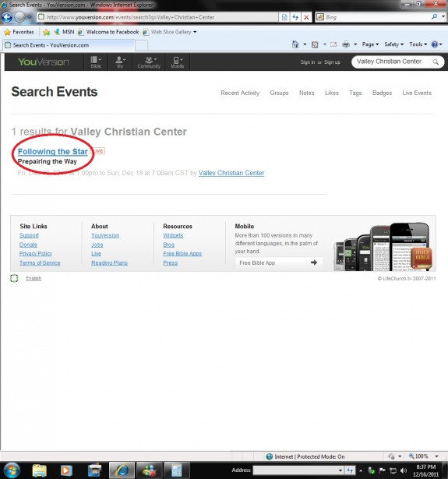Screen dimensions: 448x479
Task: Open a new blank browser tab
Action: click(x=142, y=45)
